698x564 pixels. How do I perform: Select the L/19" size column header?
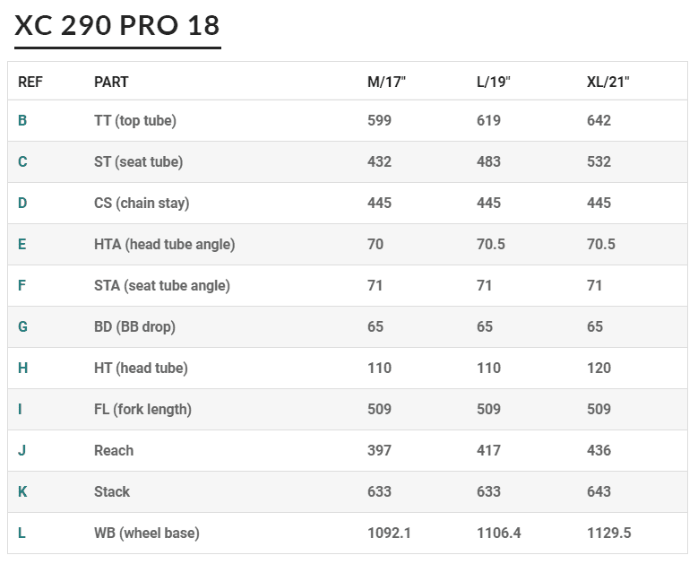click(x=494, y=82)
